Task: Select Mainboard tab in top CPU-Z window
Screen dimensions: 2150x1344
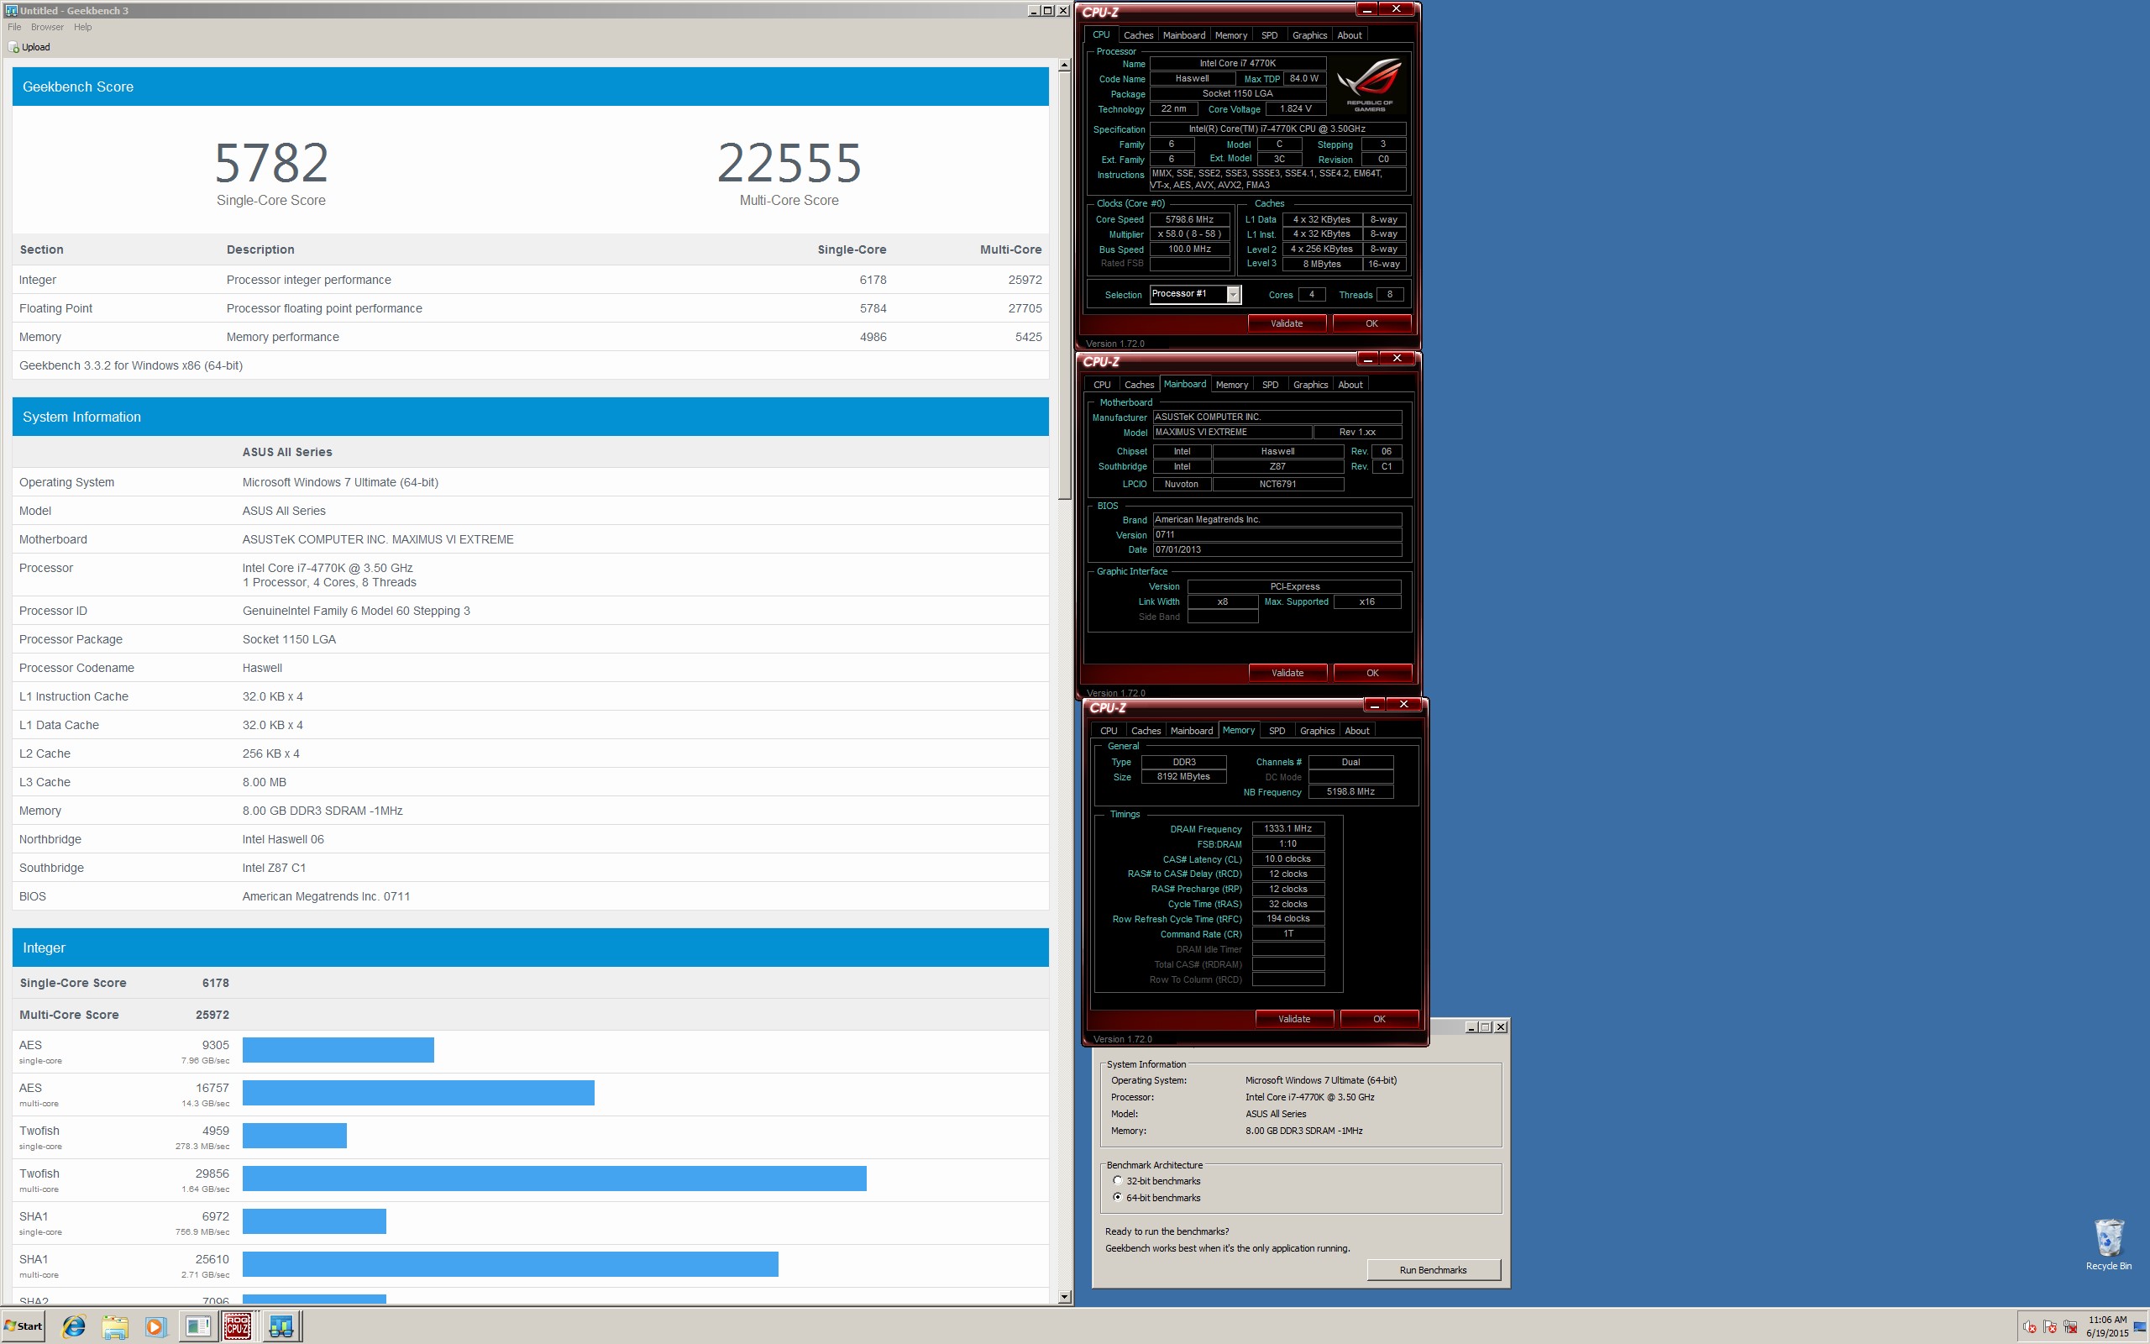Action: (x=1183, y=35)
